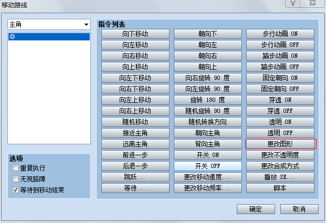Screen dimensions: 326x223
Task: Insert 旋转 180 度 command
Action: pos(208,100)
